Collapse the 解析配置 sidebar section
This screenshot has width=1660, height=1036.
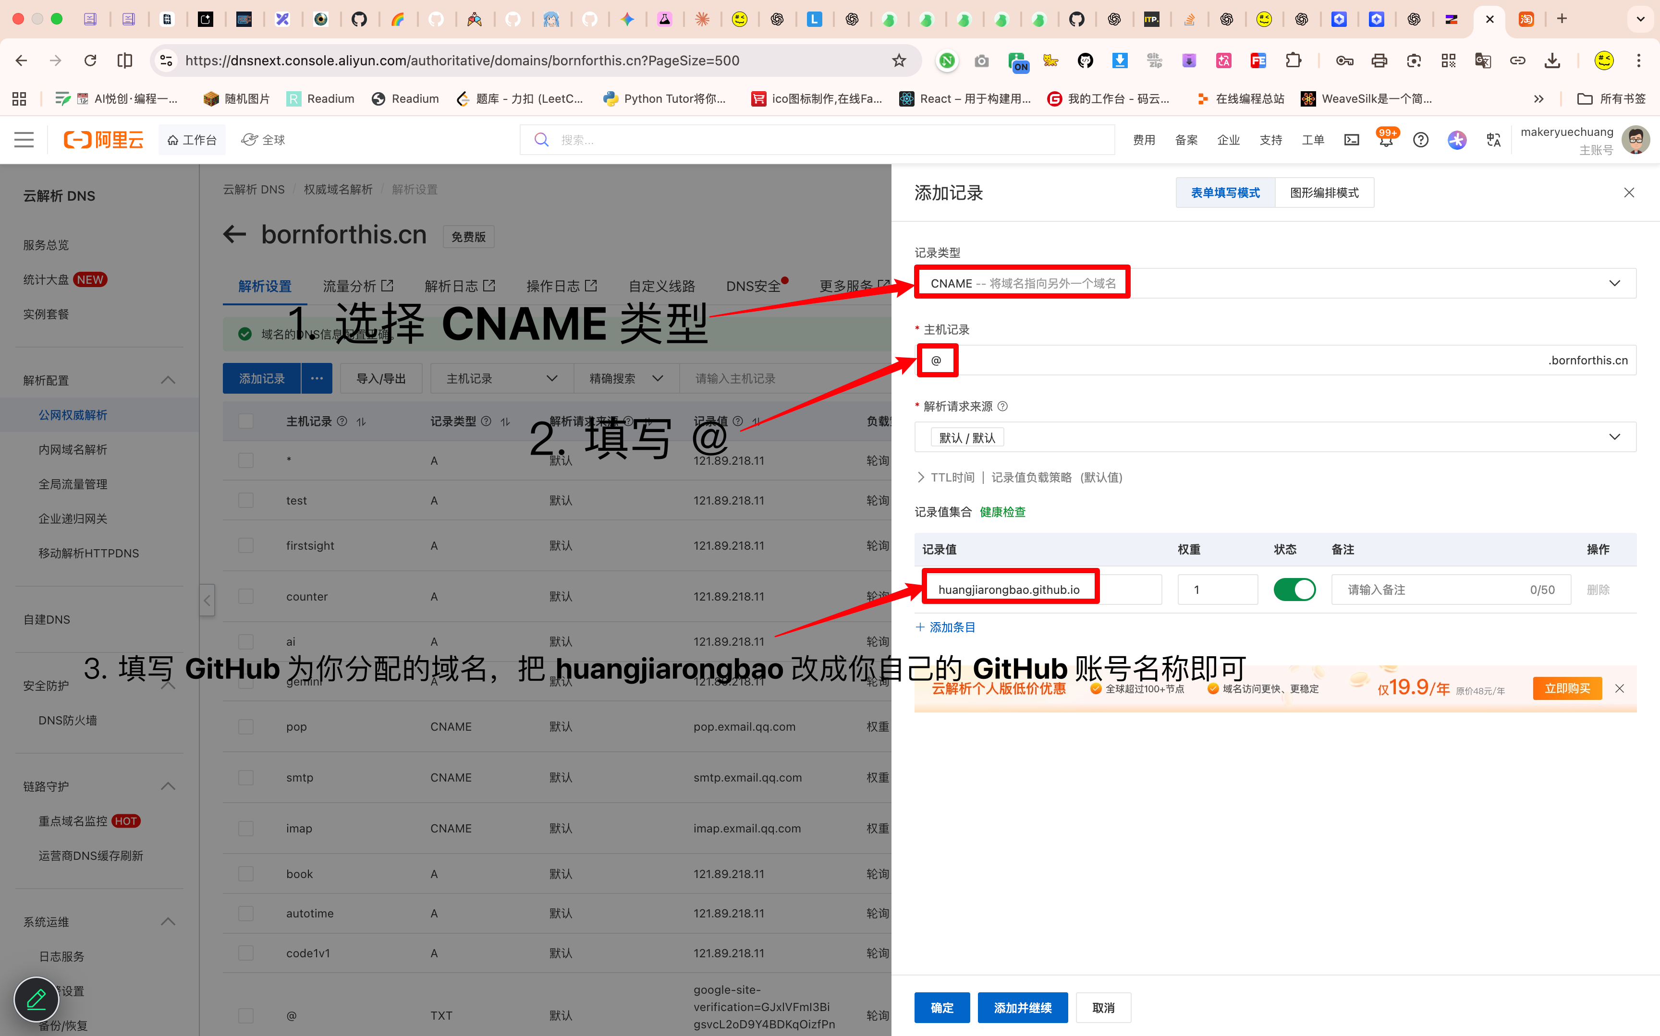168,380
